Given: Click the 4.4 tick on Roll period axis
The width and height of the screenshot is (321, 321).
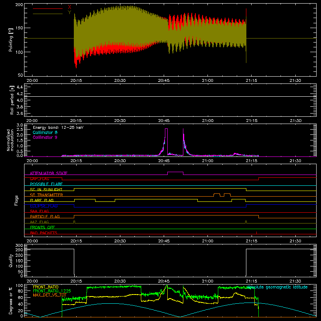Looking at the screenshot, I should click(x=19, y=87).
